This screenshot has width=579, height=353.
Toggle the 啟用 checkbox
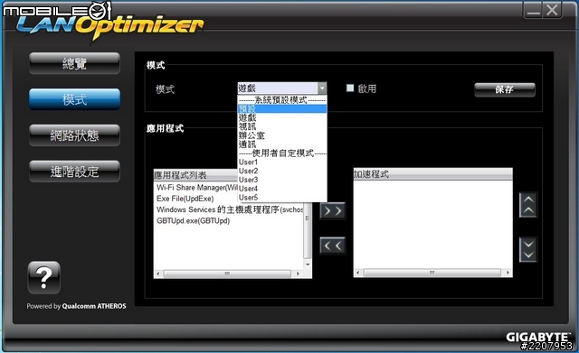coord(350,88)
